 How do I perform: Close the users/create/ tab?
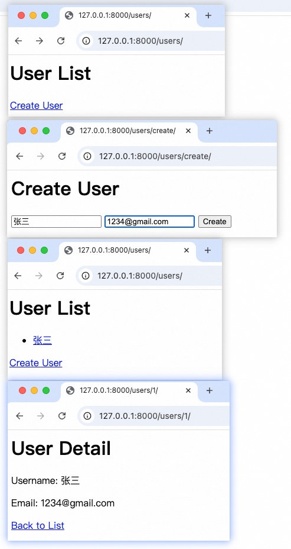click(x=188, y=131)
